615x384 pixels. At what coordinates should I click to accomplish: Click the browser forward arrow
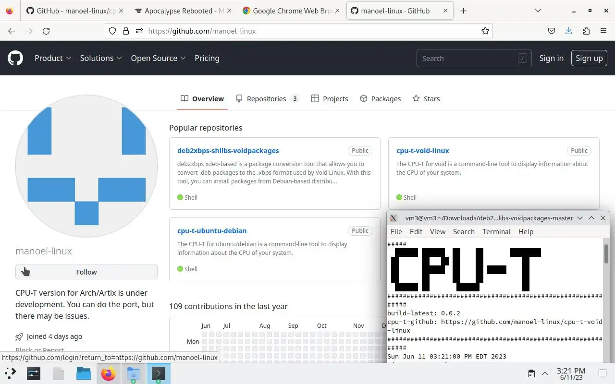[29, 31]
